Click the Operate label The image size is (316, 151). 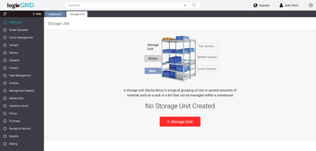pos(264,6)
